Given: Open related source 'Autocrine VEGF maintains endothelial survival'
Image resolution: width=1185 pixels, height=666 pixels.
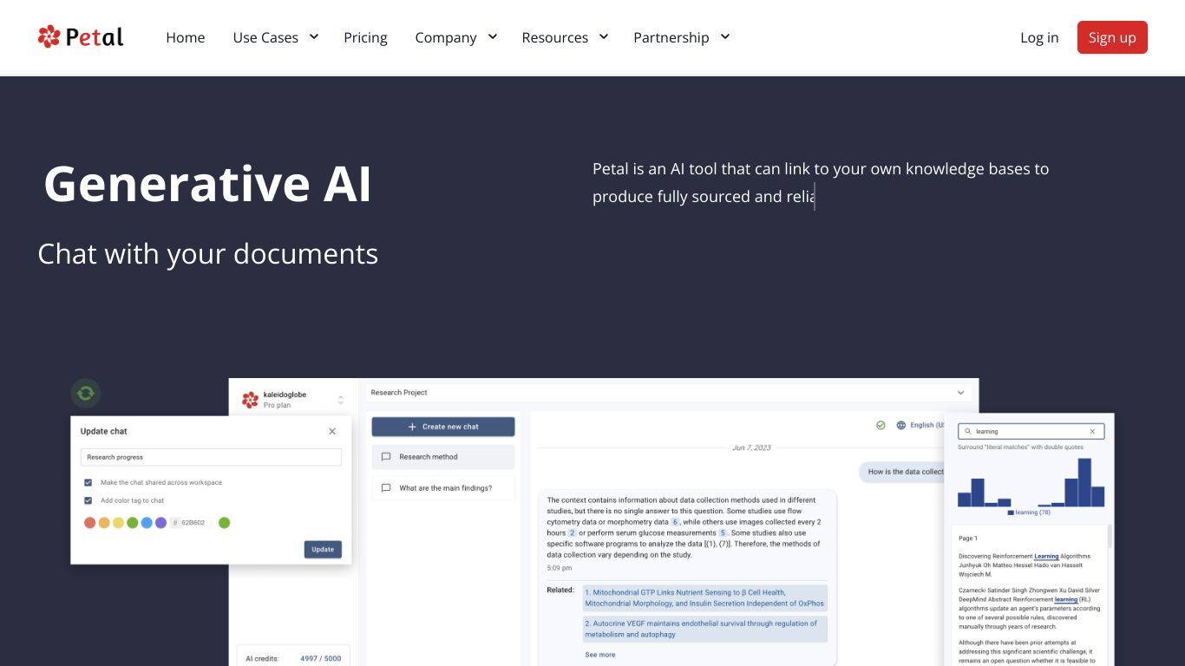Looking at the screenshot, I should [x=704, y=629].
